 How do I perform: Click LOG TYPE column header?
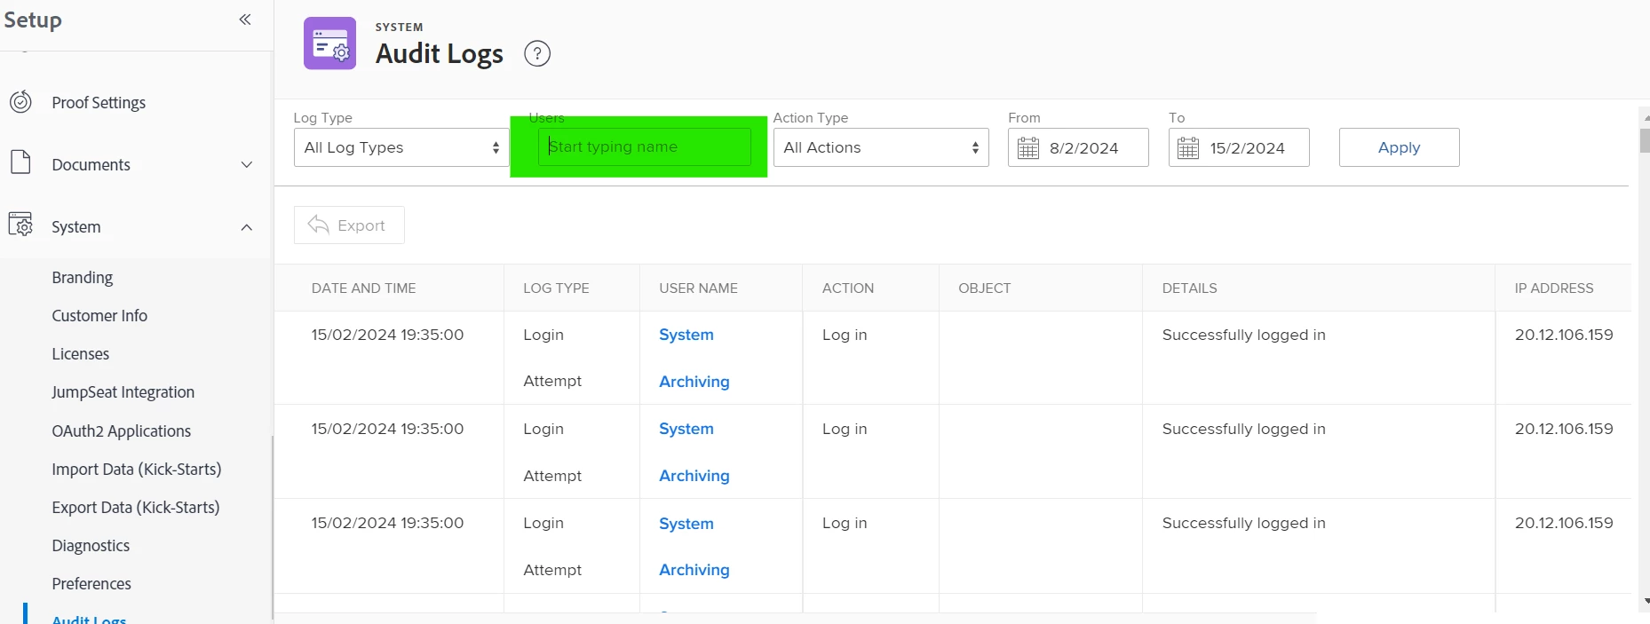coord(556,288)
